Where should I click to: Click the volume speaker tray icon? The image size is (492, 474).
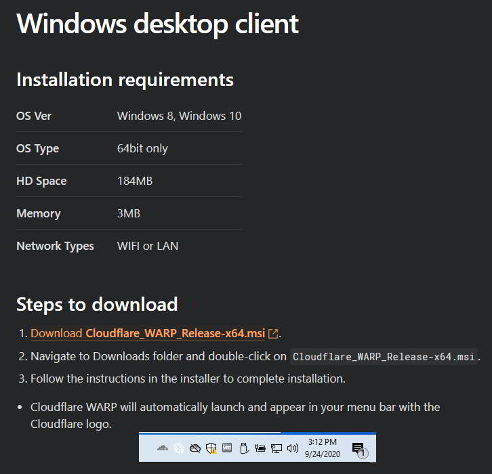[293, 448]
